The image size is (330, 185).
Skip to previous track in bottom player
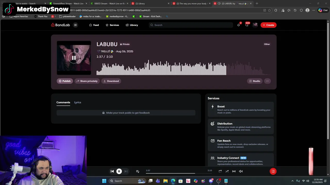(x=112, y=171)
